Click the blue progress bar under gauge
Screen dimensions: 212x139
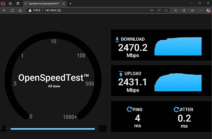pos(53,129)
